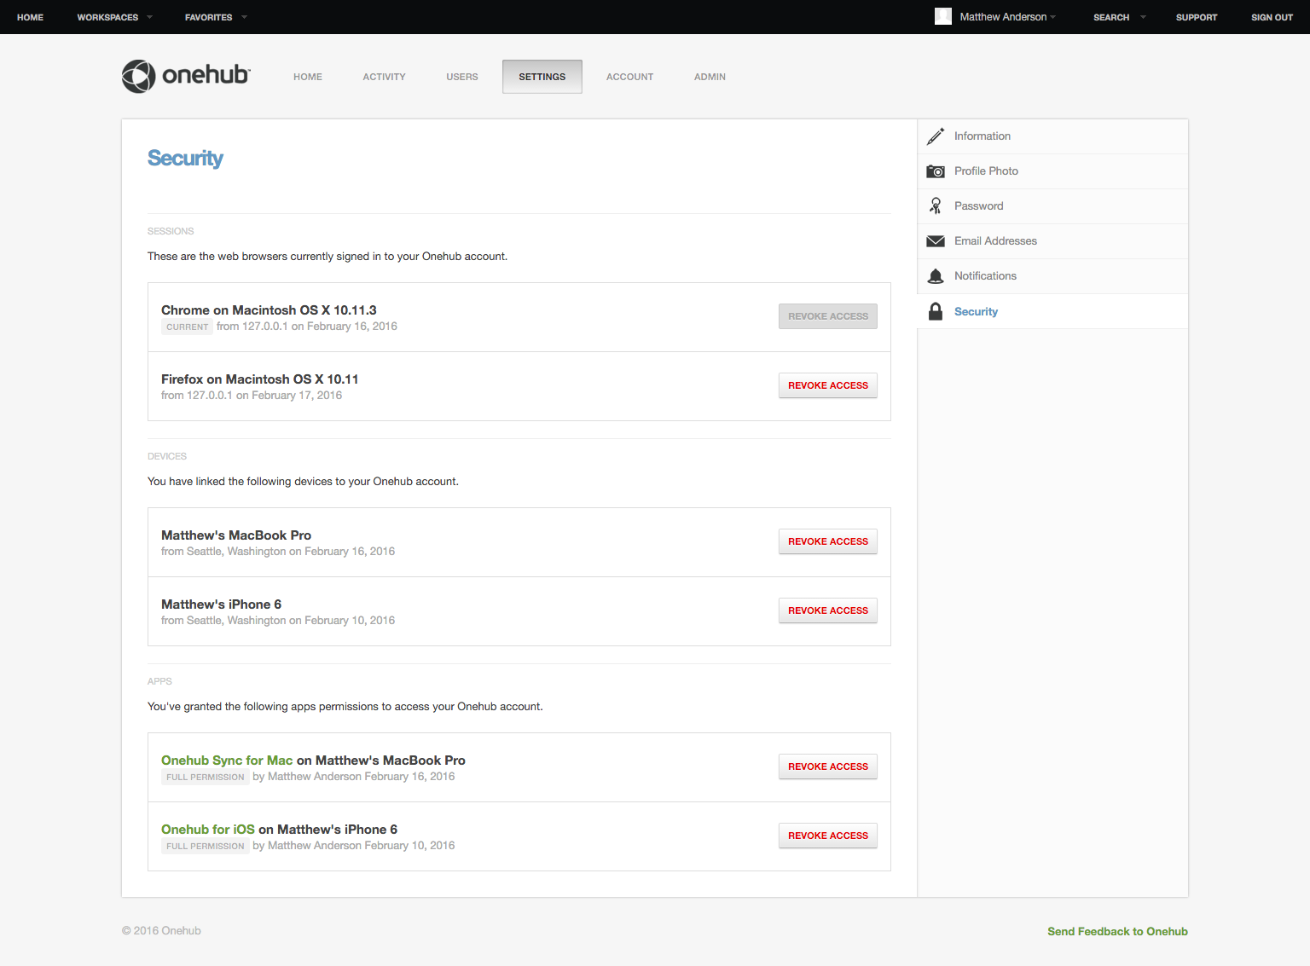Go to Home in the black top bar
This screenshot has height=966, width=1310.
(x=30, y=17)
